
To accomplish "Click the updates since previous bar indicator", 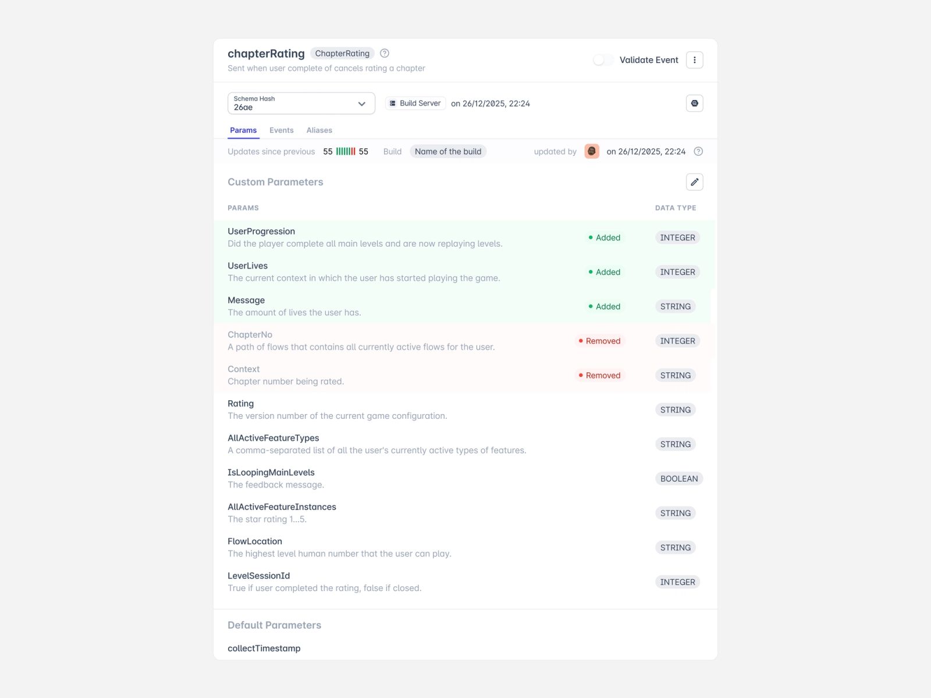I will 346,151.
